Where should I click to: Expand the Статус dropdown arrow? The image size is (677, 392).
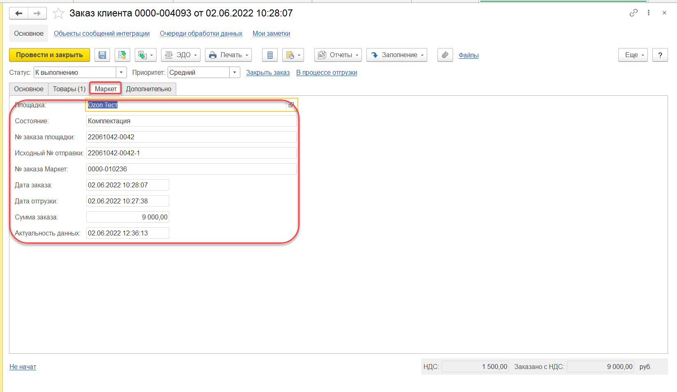121,73
